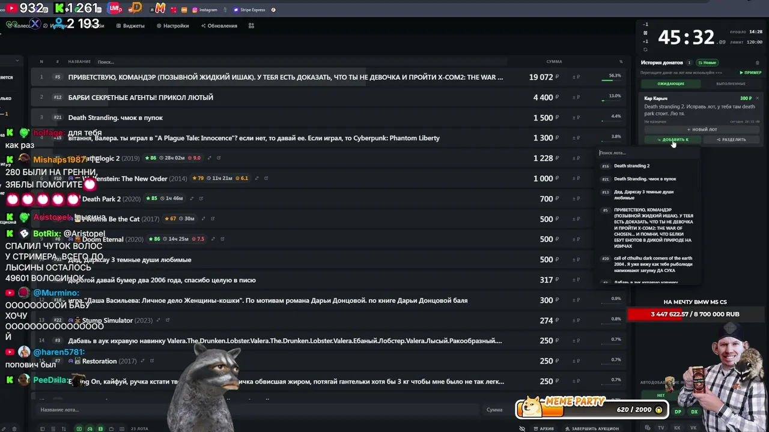Toggle the Новые donations sort filter
The height and width of the screenshot is (432, 769).
pyautogui.click(x=707, y=62)
